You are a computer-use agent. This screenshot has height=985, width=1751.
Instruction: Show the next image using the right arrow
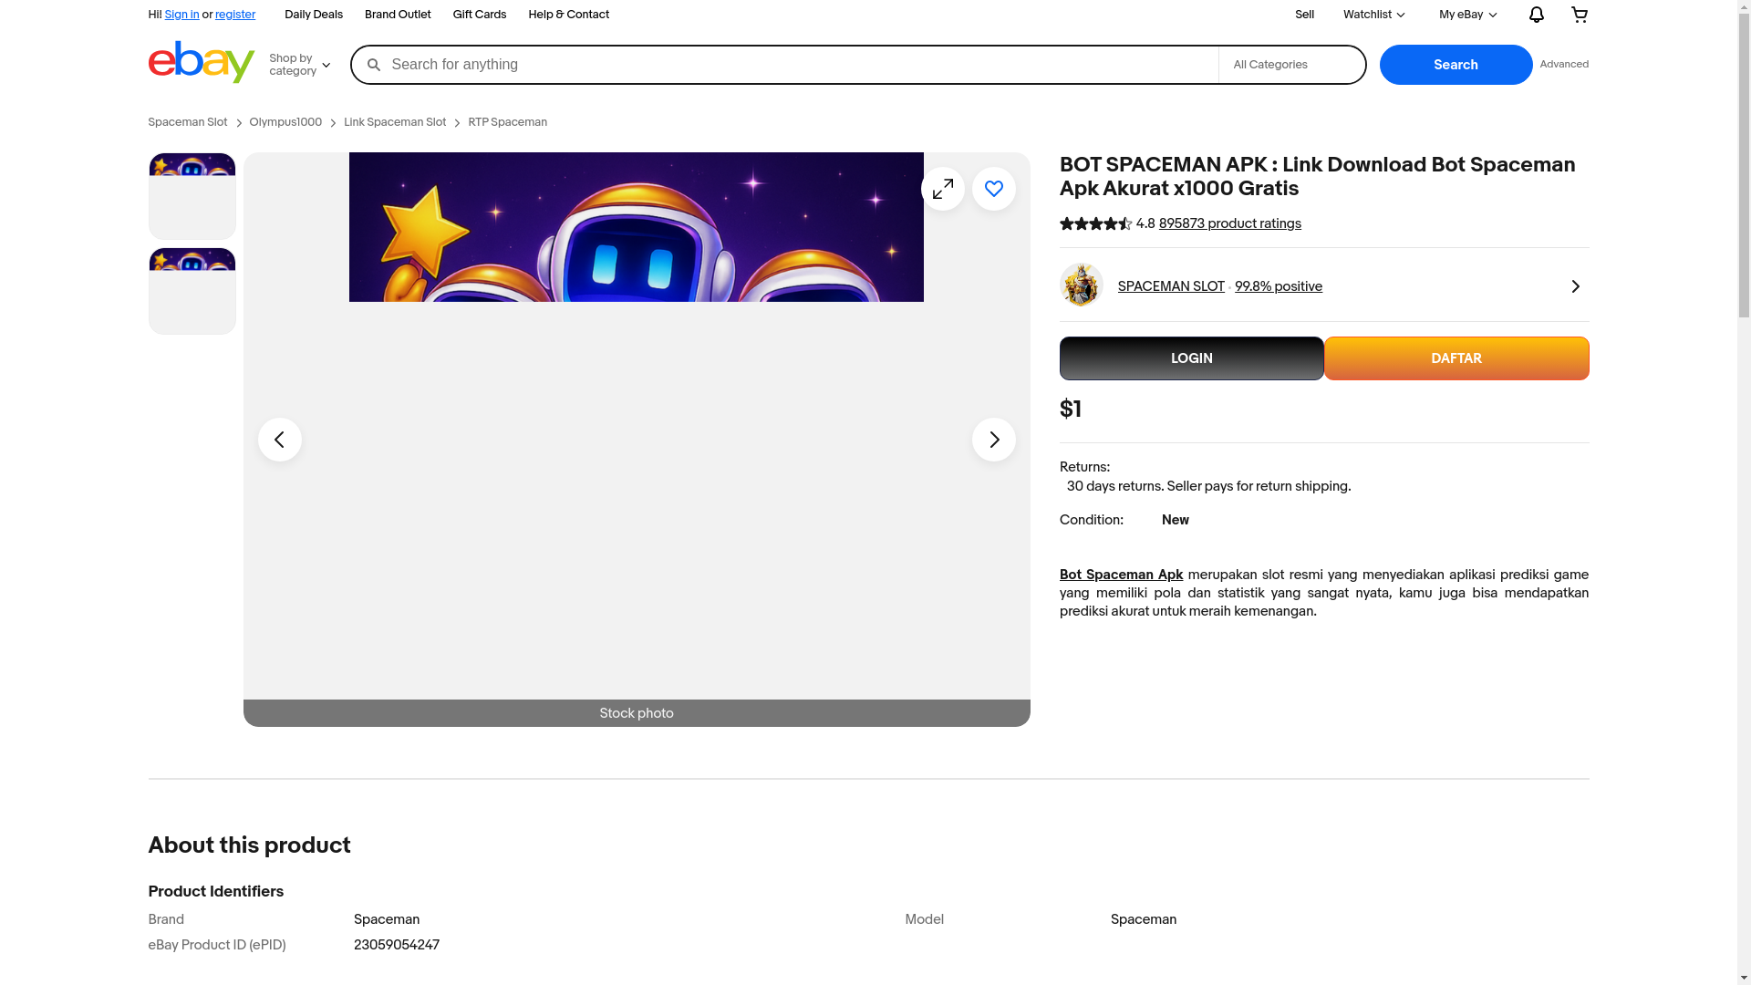(x=993, y=440)
